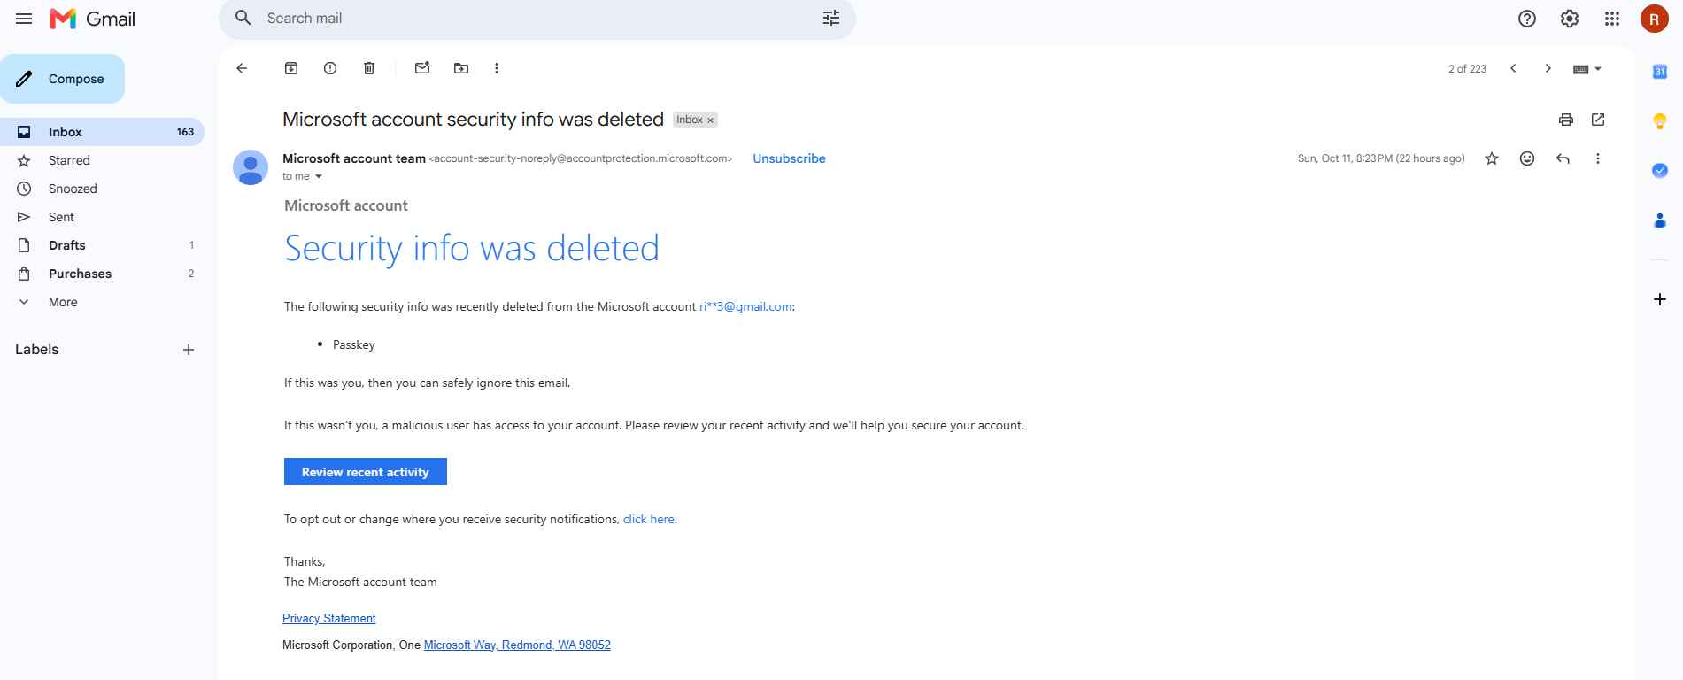The image size is (1683, 680).
Task: Open Google Calendar side panel
Action: pos(1660,72)
